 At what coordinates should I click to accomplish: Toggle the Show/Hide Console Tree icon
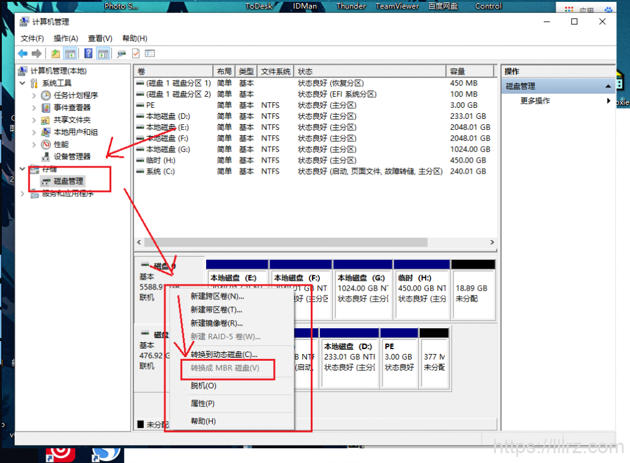[x=70, y=54]
